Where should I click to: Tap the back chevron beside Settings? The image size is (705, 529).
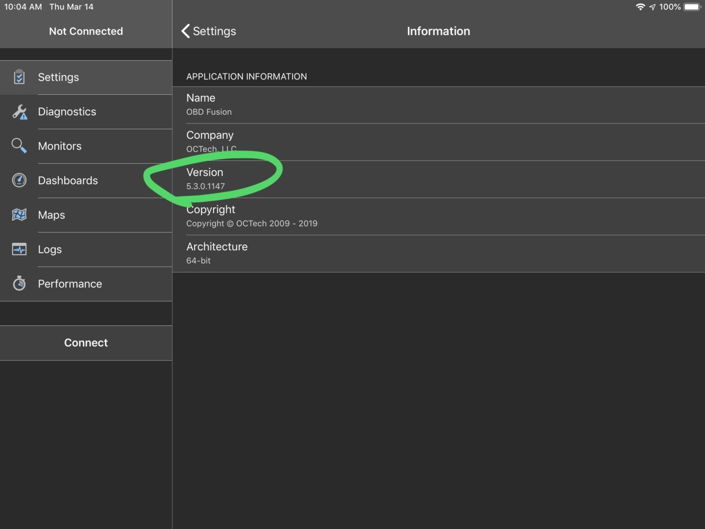coord(186,31)
